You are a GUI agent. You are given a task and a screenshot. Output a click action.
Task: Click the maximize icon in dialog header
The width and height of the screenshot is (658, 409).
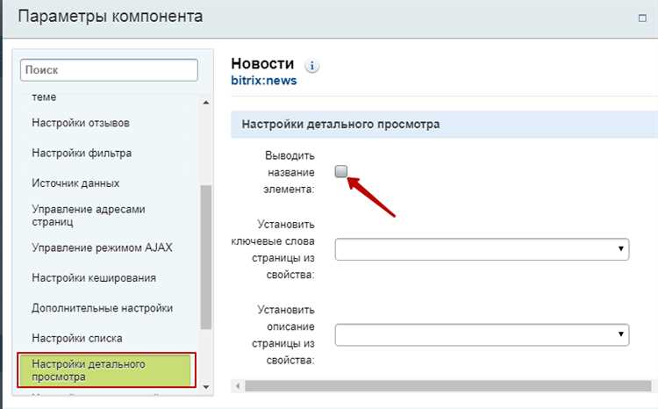coord(642,18)
